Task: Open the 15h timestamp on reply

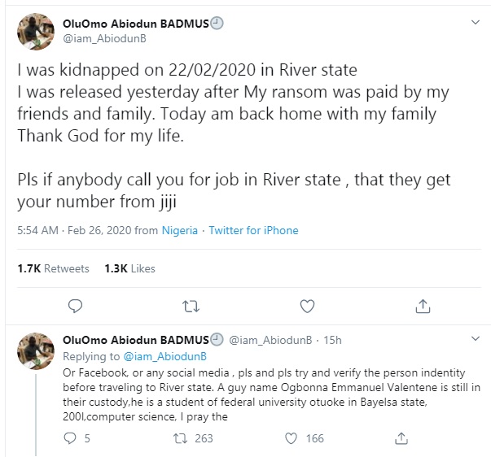Action: pos(333,340)
